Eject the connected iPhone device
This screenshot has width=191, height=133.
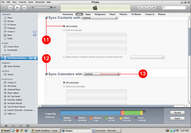pos(35,58)
